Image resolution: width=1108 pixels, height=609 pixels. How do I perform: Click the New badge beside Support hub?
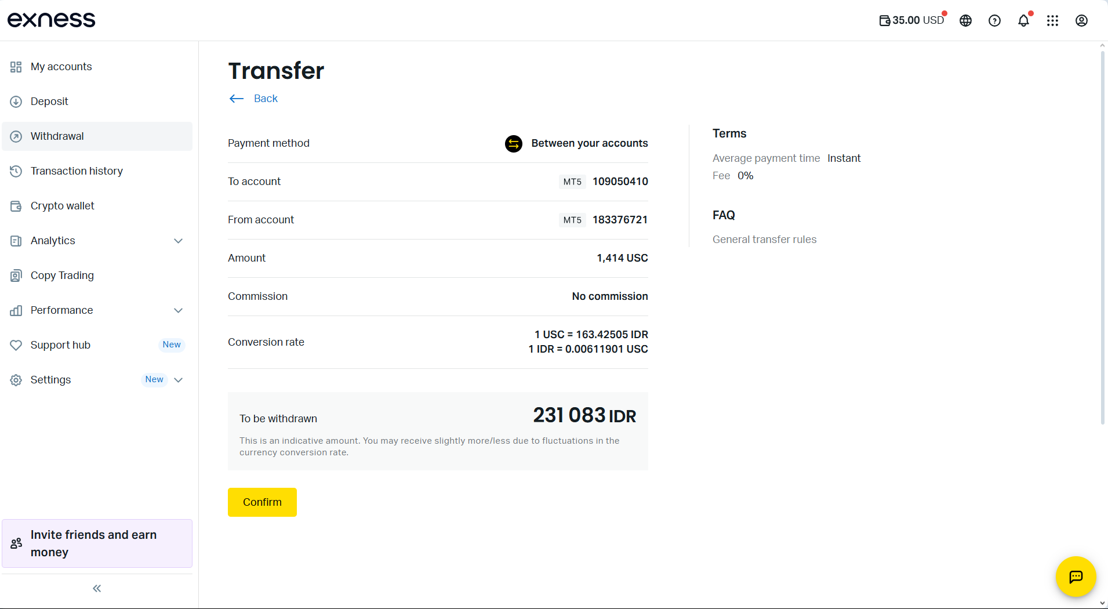172,345
